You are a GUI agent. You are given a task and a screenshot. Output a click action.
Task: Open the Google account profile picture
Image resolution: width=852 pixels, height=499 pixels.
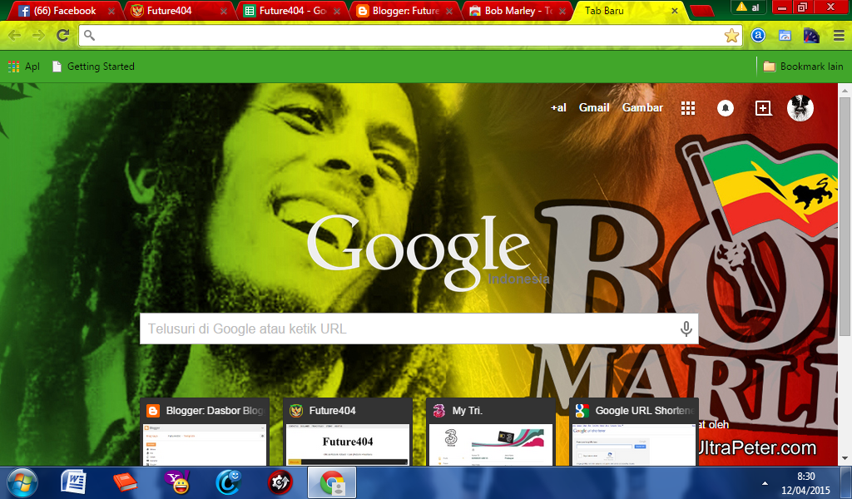tap(800, 108)
